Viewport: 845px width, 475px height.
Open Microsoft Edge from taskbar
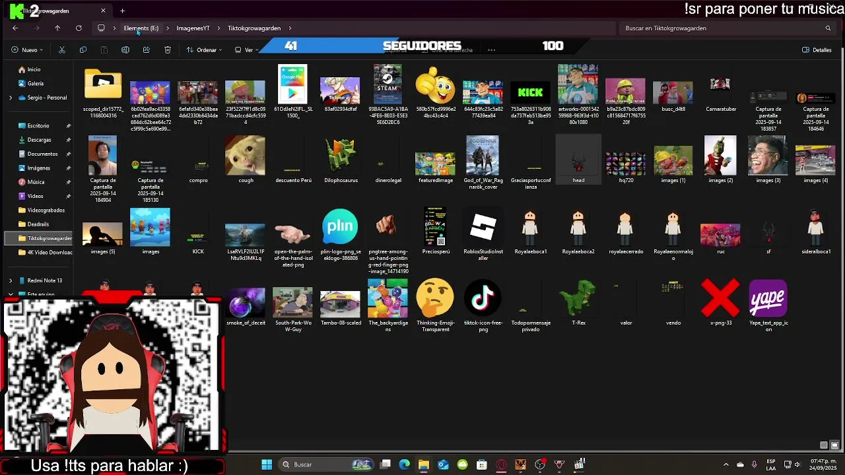tap(405, 464)
